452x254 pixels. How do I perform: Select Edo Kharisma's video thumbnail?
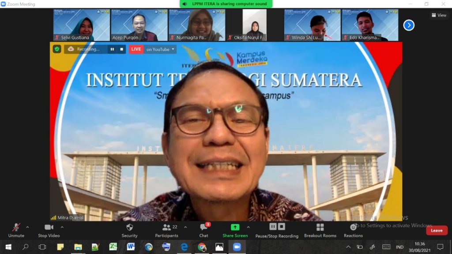(x=370, y=25)
